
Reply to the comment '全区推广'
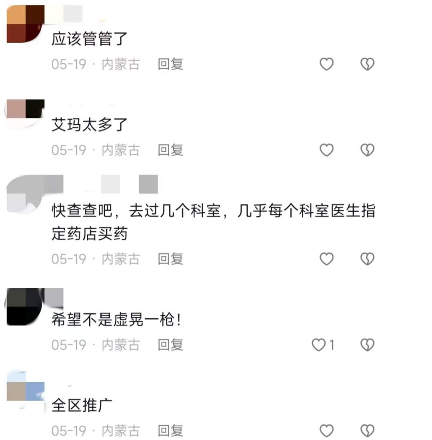click(170, 430)
